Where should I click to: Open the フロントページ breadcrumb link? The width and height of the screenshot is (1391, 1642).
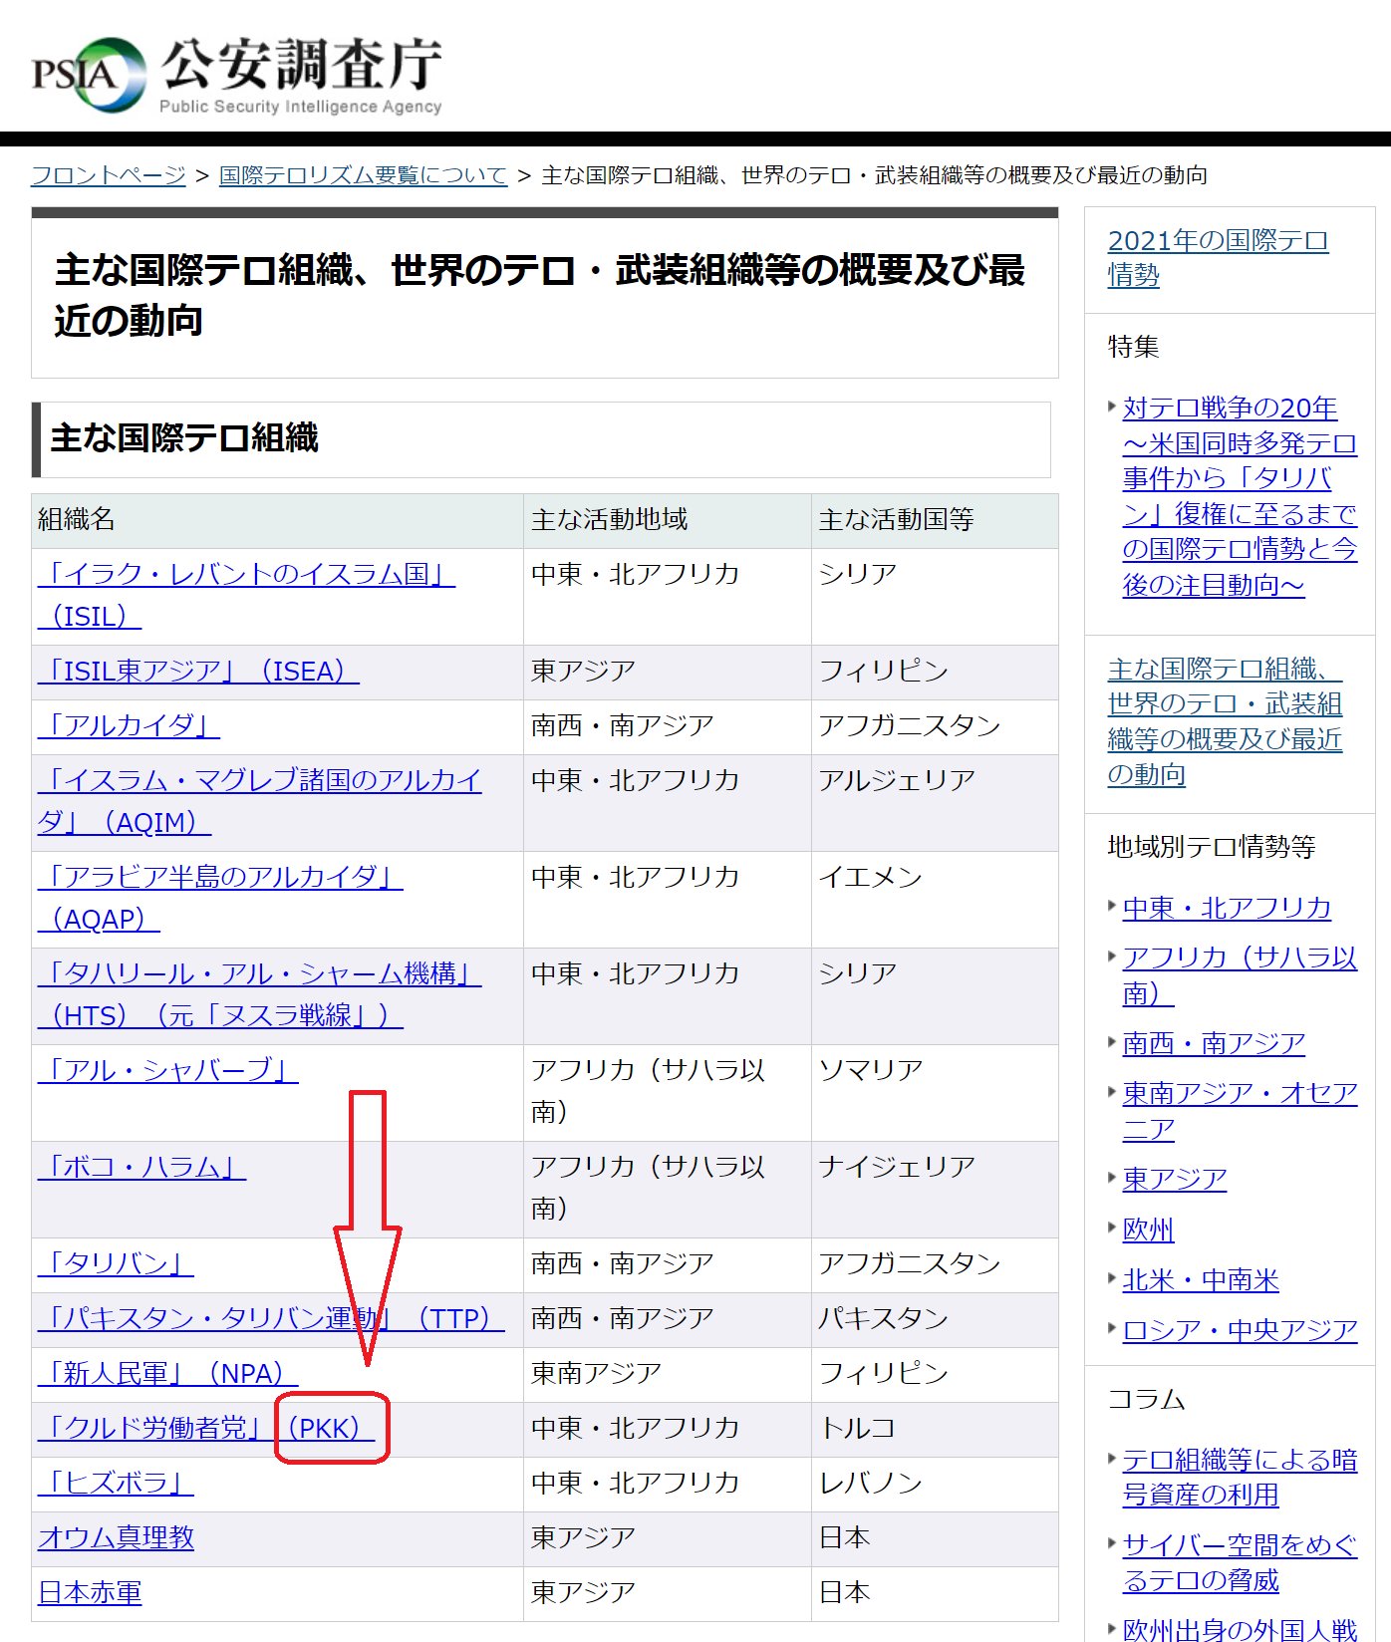pos(109,175)
